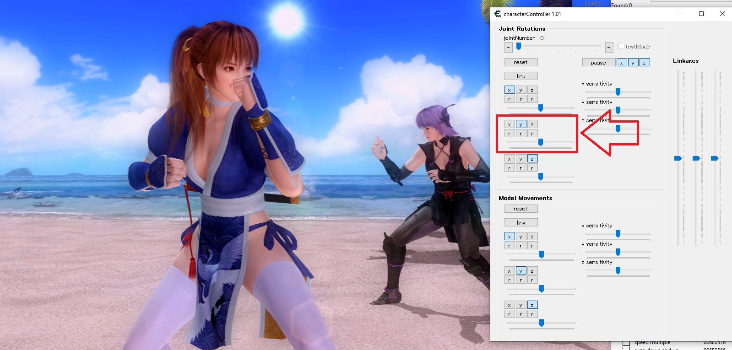This screenshot has height=350, width=732.
Task: Click the bottom Joint Rotations group slider thumb
Action: (x=541, y=177)
